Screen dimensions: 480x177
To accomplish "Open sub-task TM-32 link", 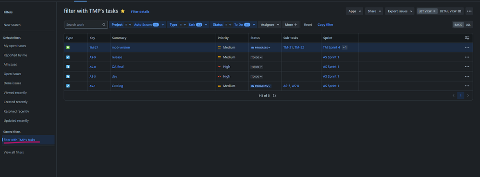I will coord(299,47).
